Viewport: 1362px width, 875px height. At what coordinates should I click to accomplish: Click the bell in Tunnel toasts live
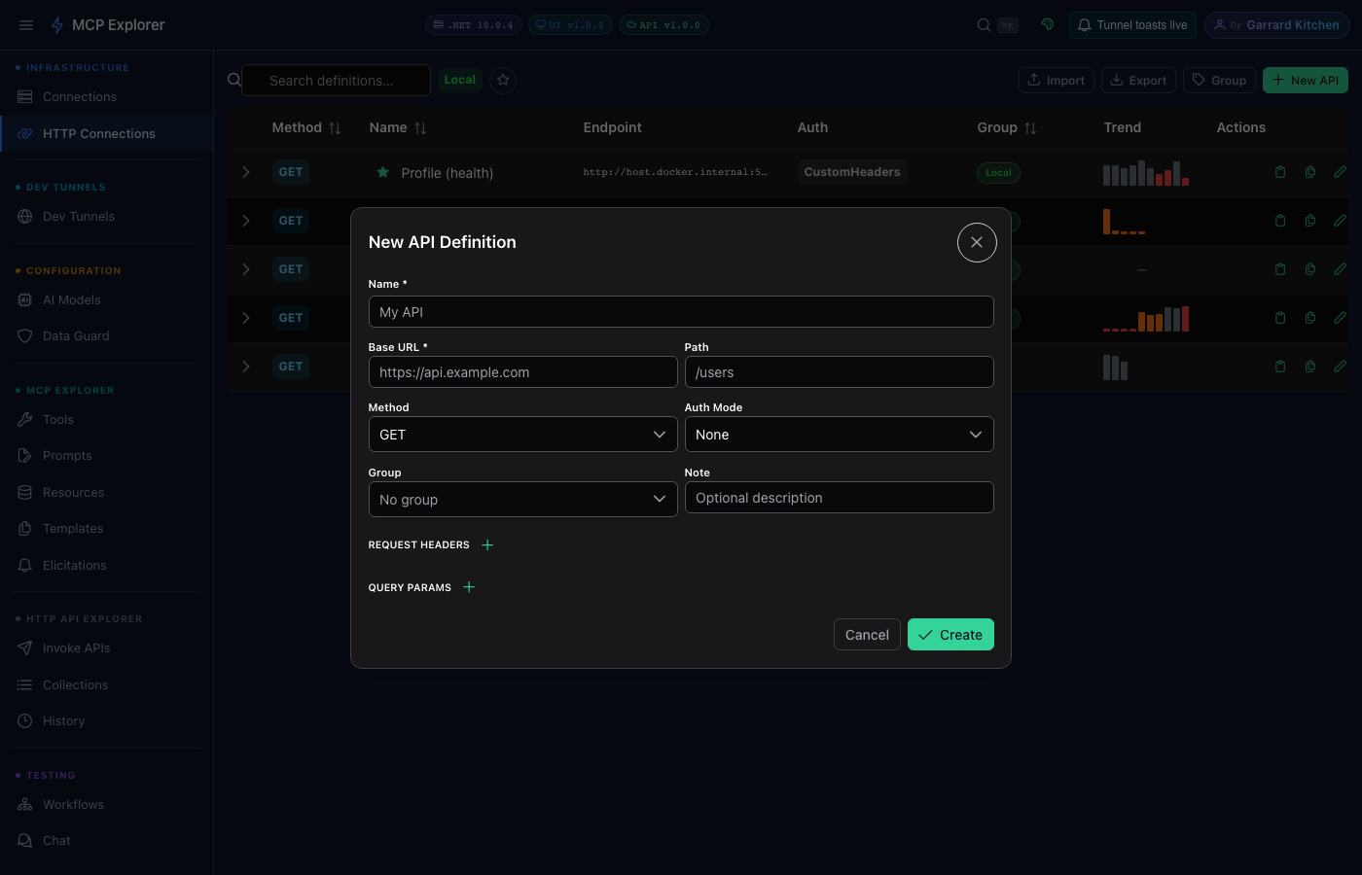(1084, 25)
